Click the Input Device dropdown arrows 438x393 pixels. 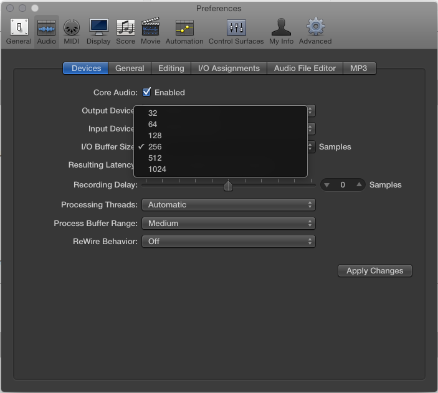[311, 129]
